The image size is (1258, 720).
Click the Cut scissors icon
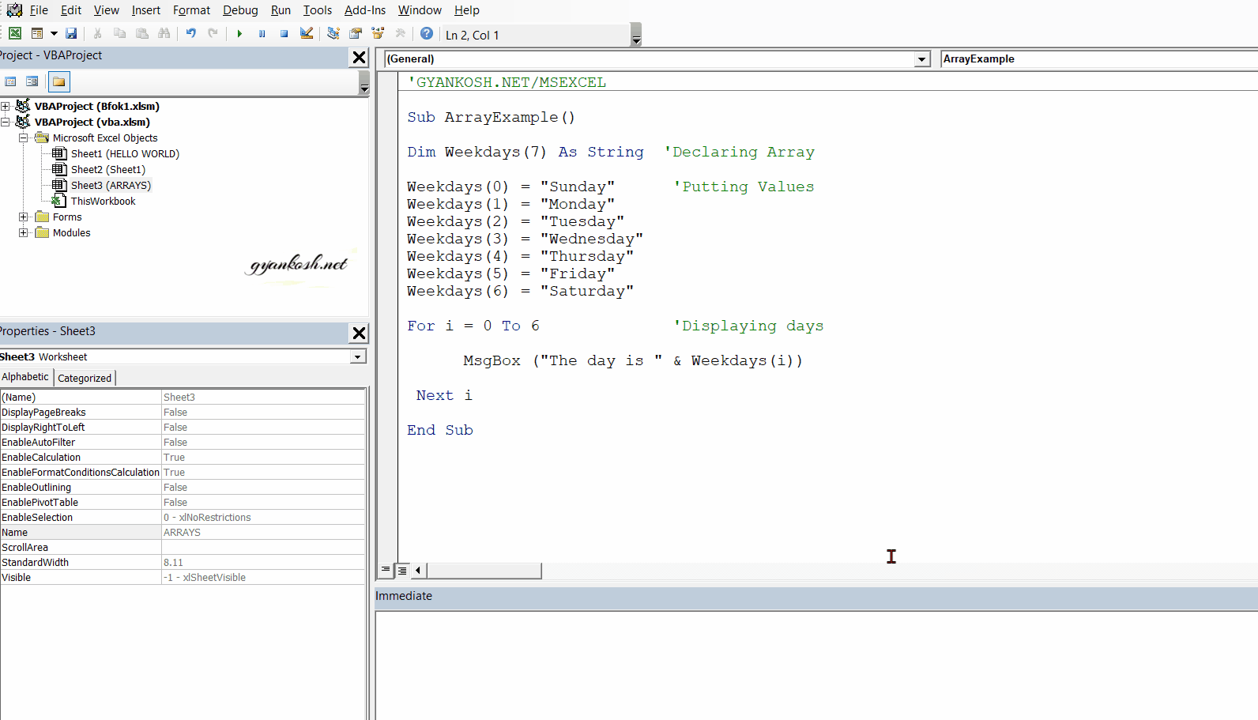pos(97,33)
